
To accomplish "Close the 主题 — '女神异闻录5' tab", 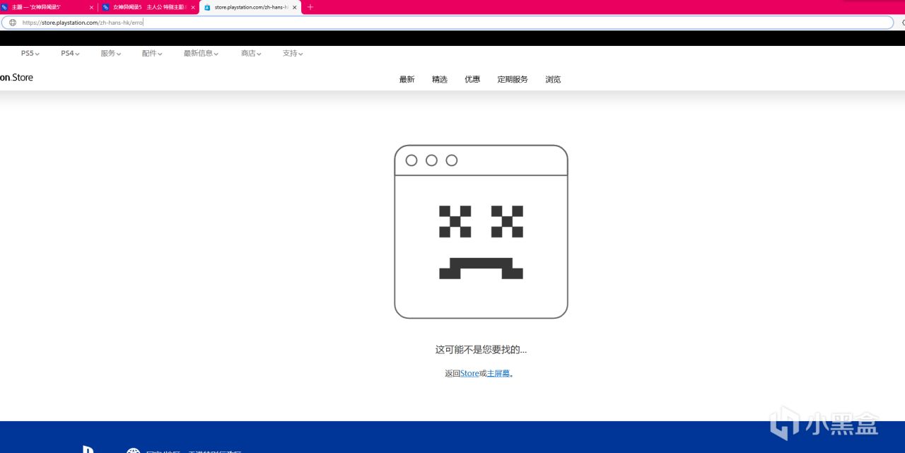I will 91,7.
